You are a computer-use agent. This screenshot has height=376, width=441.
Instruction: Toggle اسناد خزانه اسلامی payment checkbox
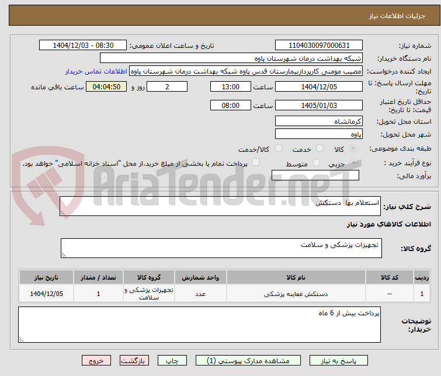[255, 162]
